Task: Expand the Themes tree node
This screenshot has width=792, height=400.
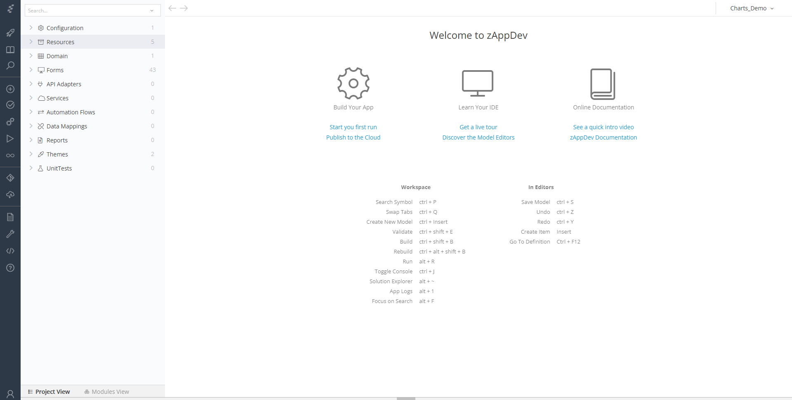Action: tap(31, 154)
